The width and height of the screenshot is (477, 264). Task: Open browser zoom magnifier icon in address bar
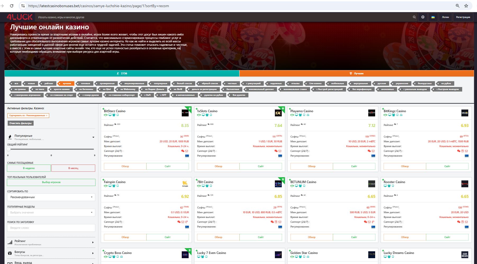tap(457, 6)
